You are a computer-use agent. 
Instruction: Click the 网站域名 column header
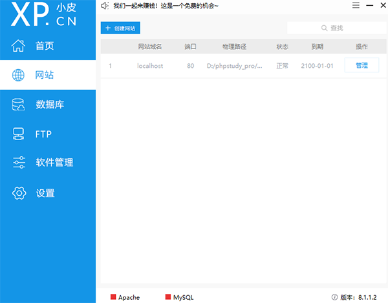point(150,47)
